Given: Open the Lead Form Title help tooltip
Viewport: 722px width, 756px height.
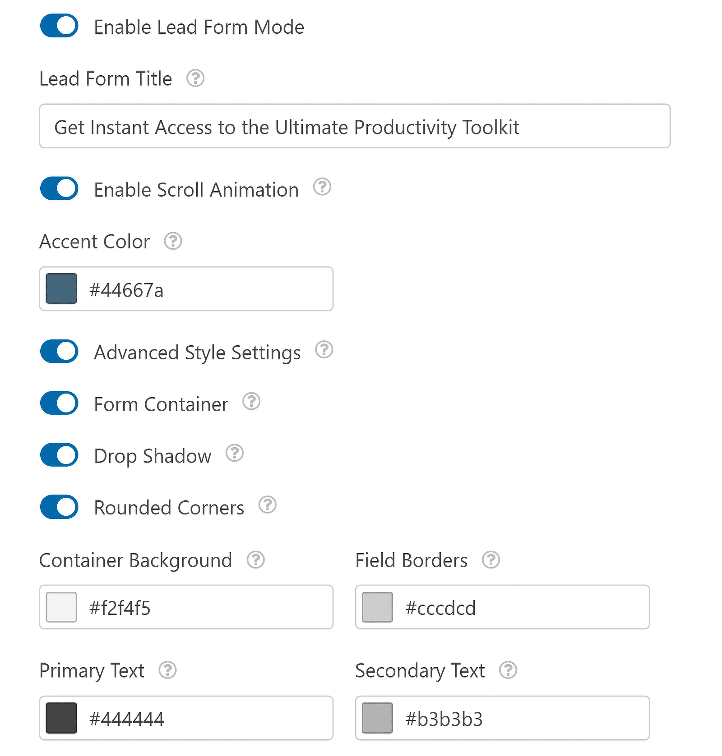Looking at the screenshot, I should point(195,79).
